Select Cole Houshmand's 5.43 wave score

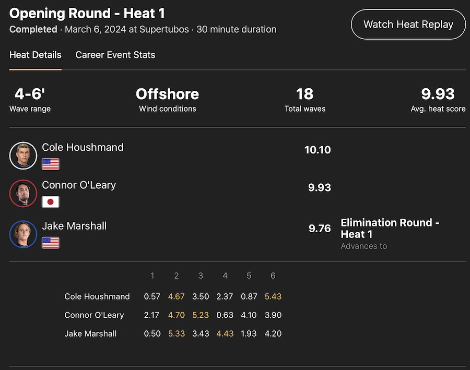coord(273,296)
